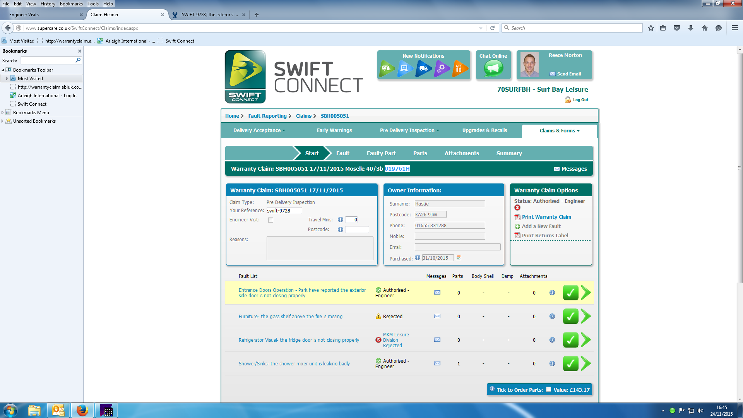Open the Claims & Forms dropdown
743x418 pixels.
pos(559,131)
